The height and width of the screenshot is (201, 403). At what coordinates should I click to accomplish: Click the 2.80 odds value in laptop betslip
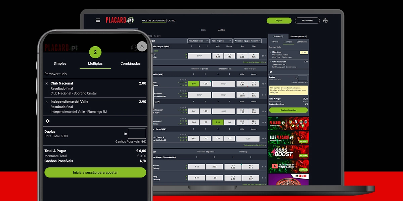(304, 53)
